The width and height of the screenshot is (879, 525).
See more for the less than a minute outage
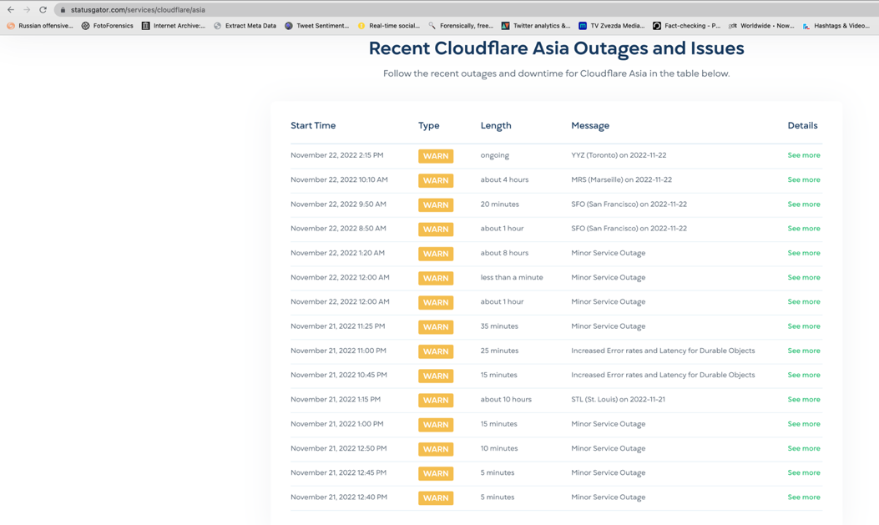(x=804, y=277)
